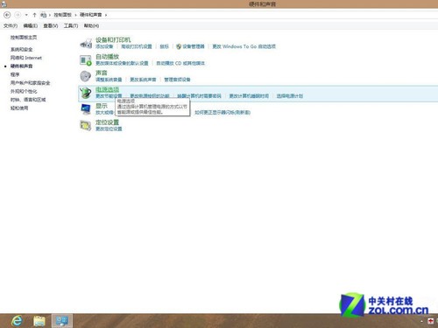Screen dimensions: 438x328
Task: Open the action center flag icon
Action: 430,321
